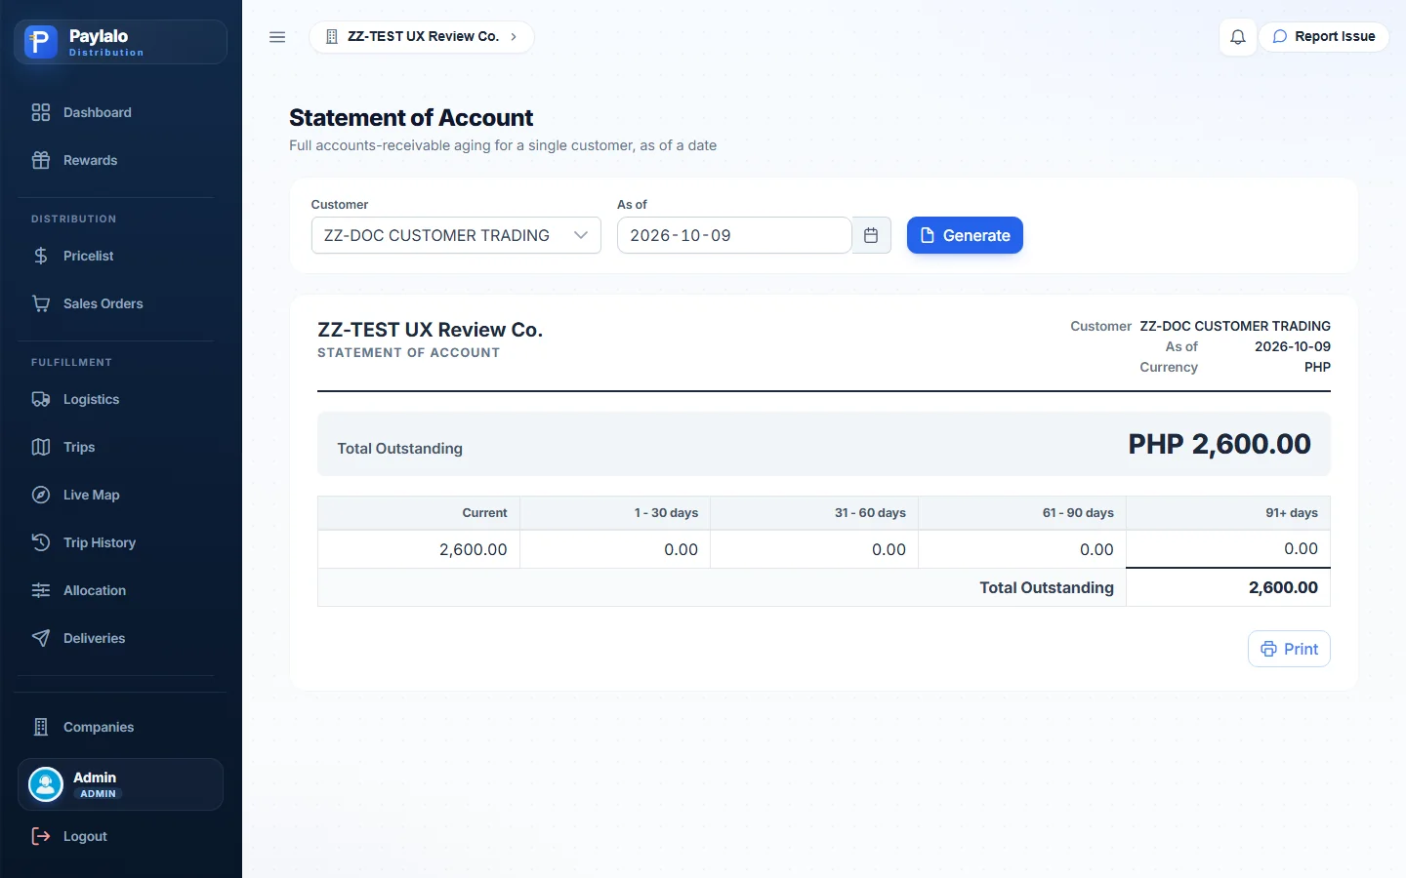Image resolution: width=1406 pixels, height=878 pixels.
Task: Click the Pricelist sidebar label
Action: pyautogui.click(x=89, y=256)
